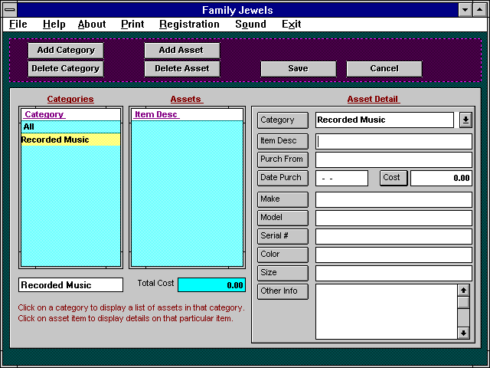Focus the Purch From input field

click(394, 159)
